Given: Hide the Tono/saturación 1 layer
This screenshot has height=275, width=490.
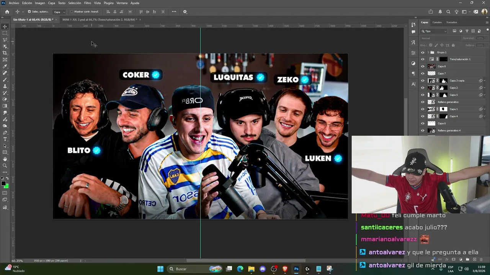Looking at the screenshot, I should (423, 59).
